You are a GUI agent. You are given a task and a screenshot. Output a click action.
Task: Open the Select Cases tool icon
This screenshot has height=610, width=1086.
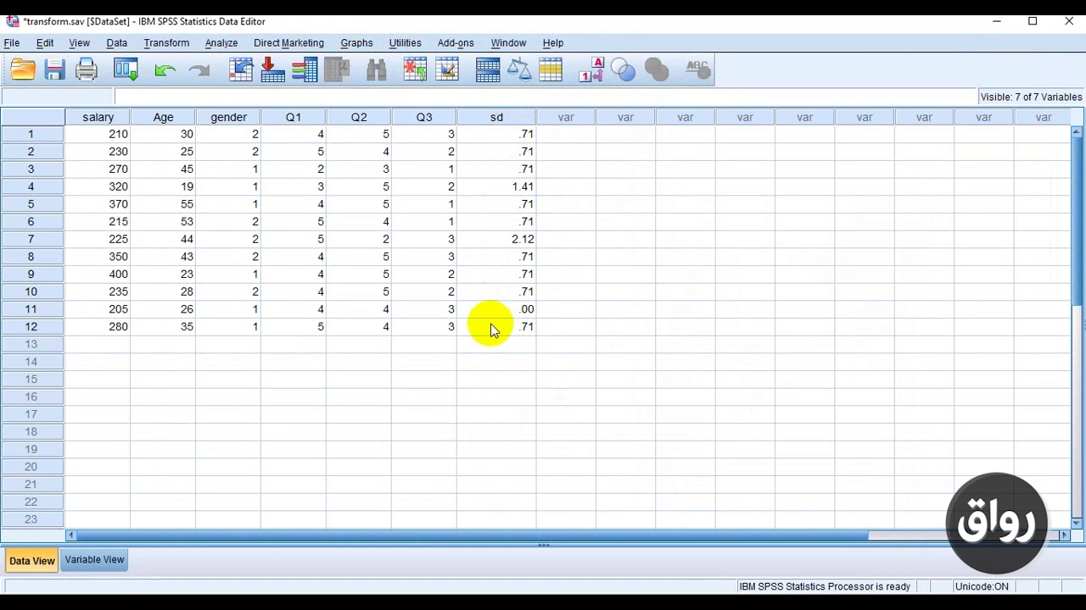pos(551,69)
